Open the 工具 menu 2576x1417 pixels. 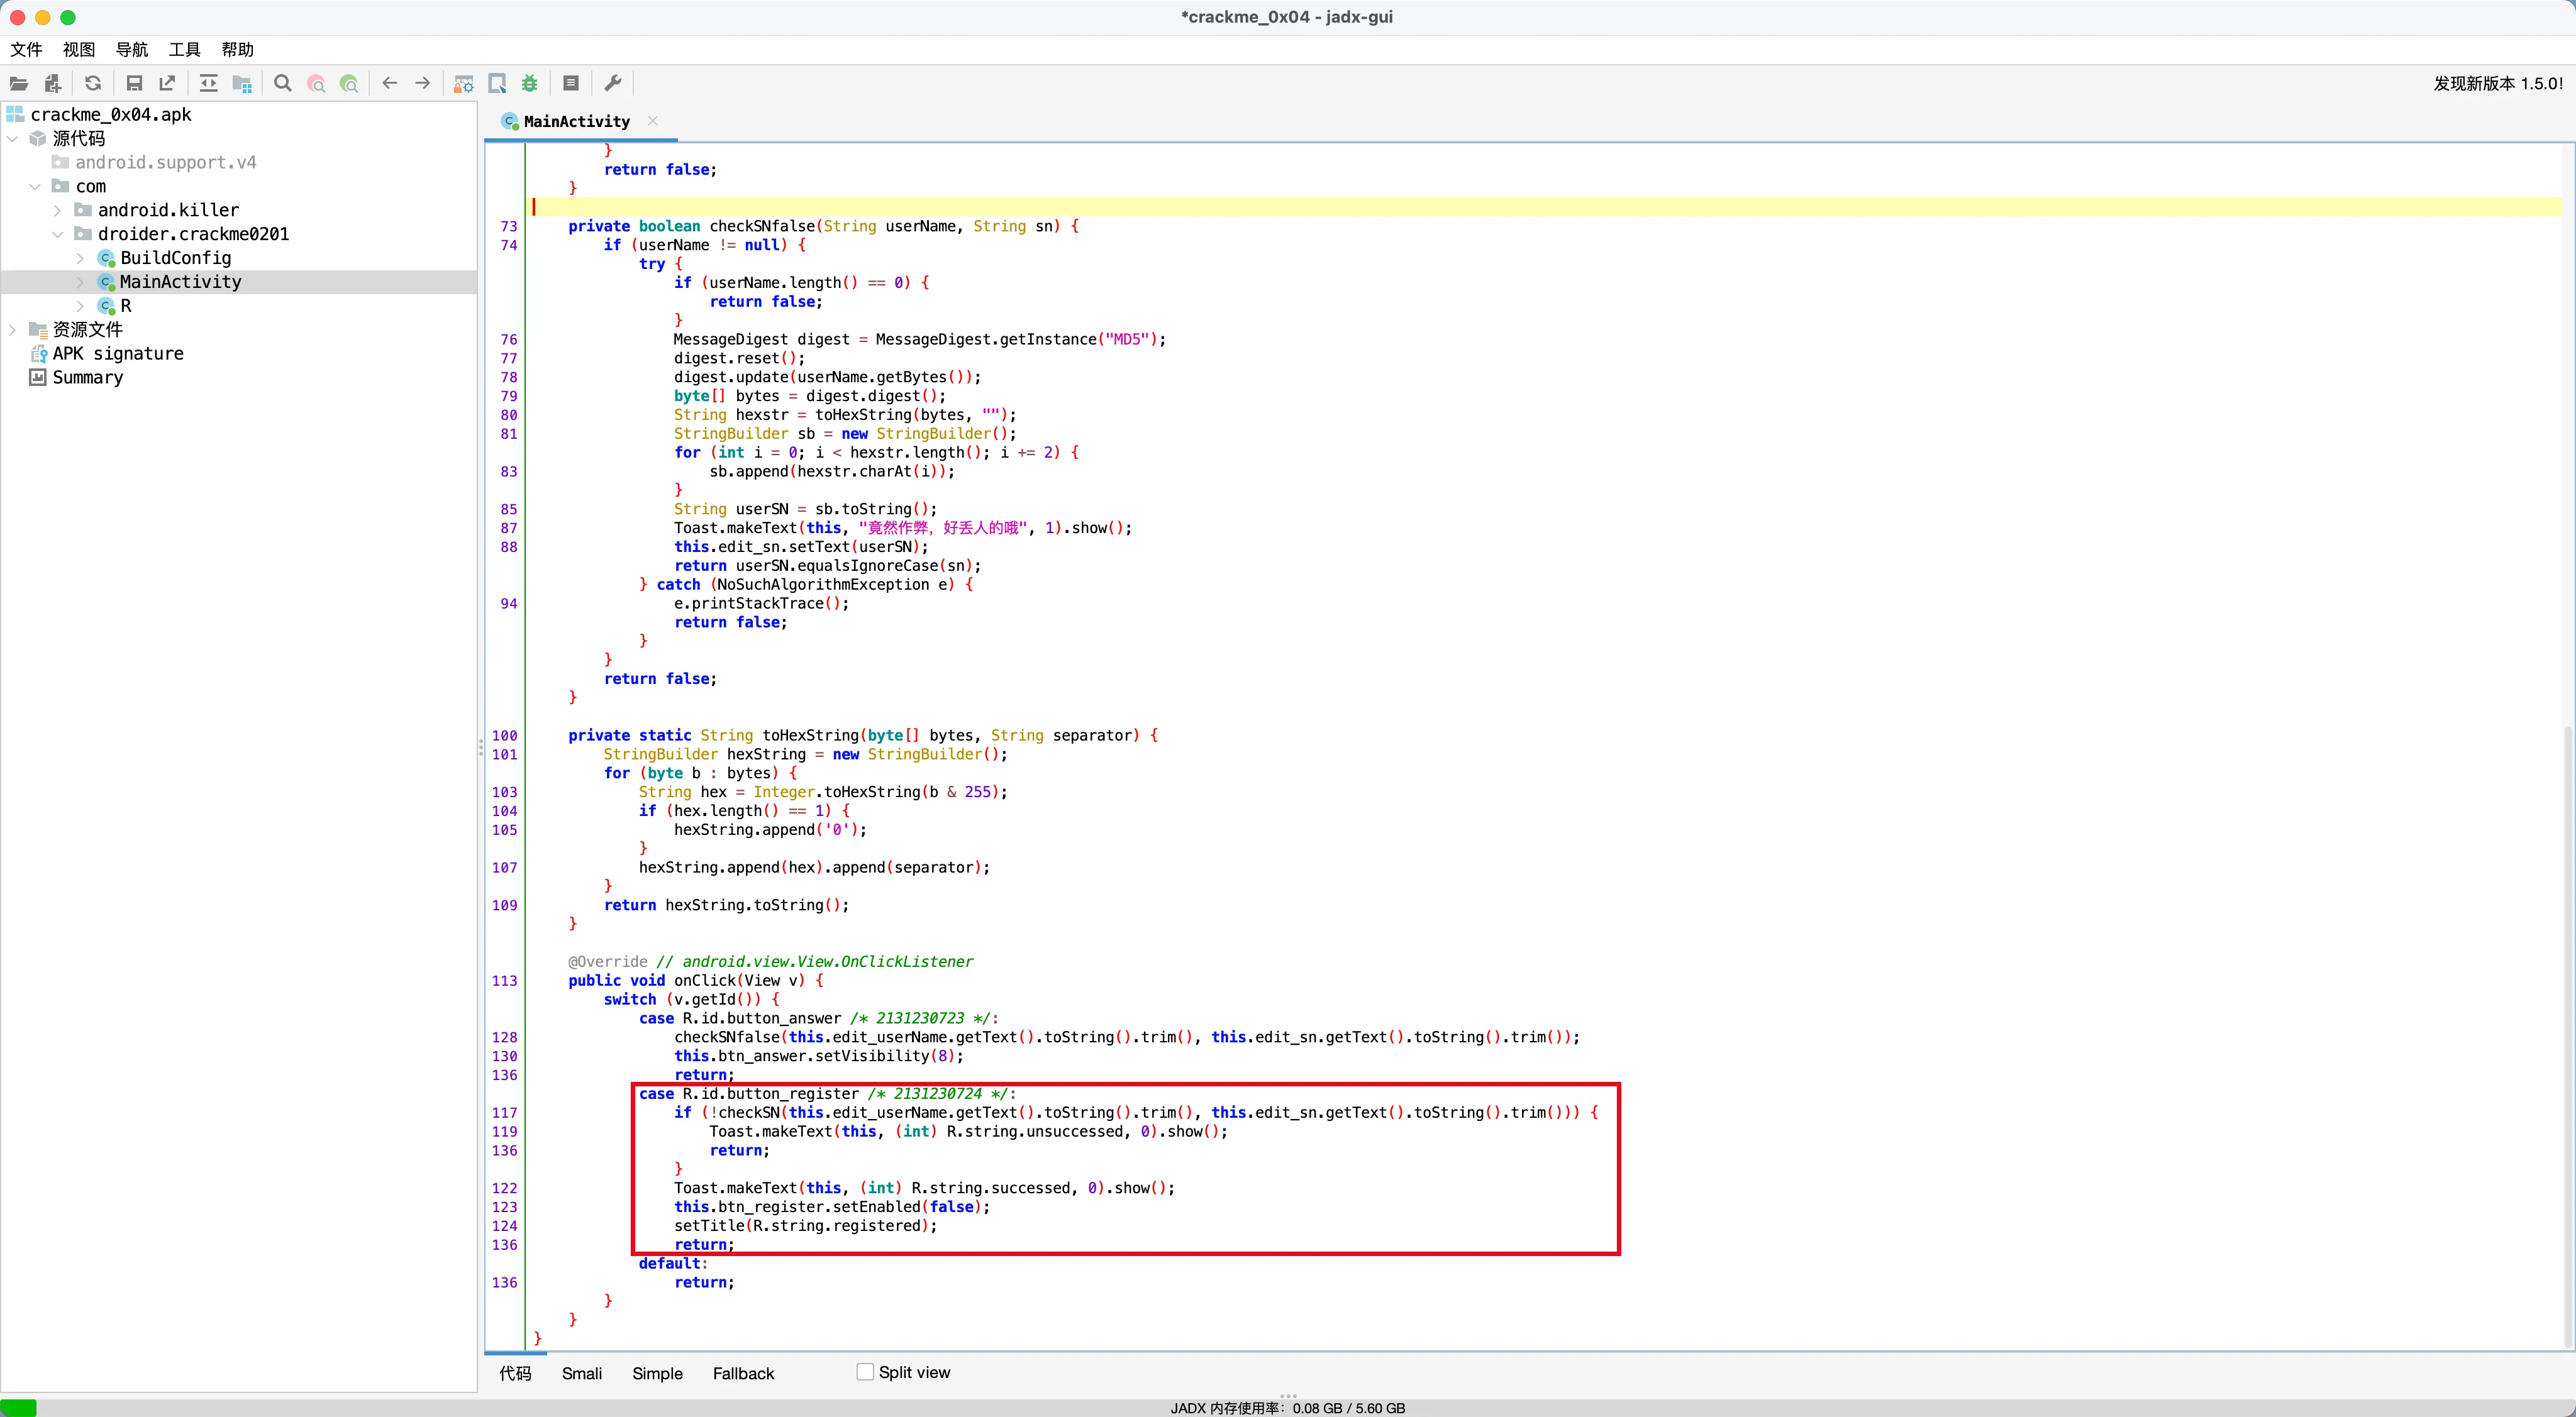[184, 50]
